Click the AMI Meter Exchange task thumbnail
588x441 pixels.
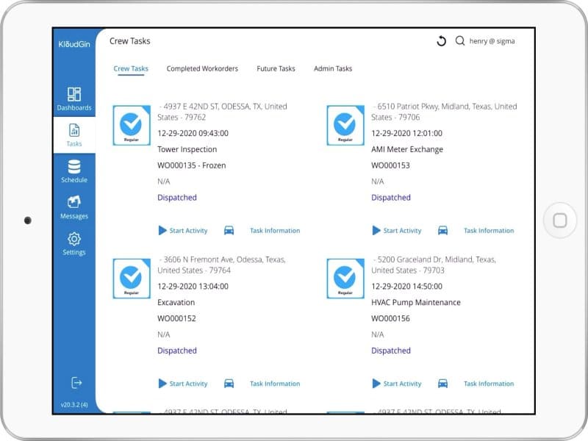point(345,126)
